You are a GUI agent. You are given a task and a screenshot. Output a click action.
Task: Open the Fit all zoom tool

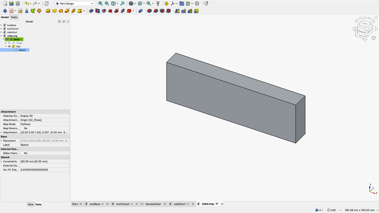pos(100,3)
